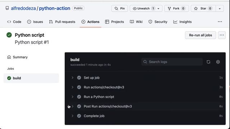Image resolution: width=230 pixels, height=129 pixels.
Task: Click the repository icon beside alfredodeza
Action: pos(7,8)
